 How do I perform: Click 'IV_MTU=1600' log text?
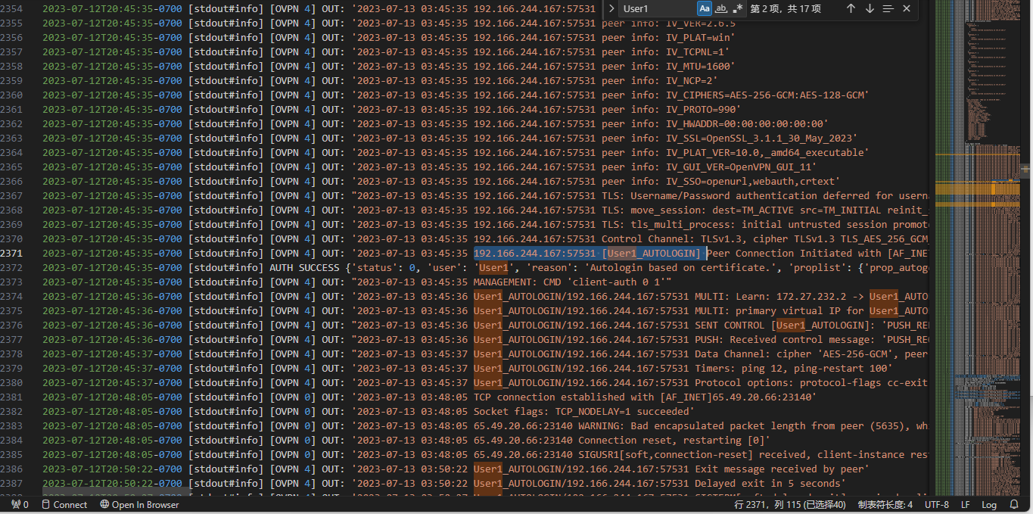coord(698,66)
